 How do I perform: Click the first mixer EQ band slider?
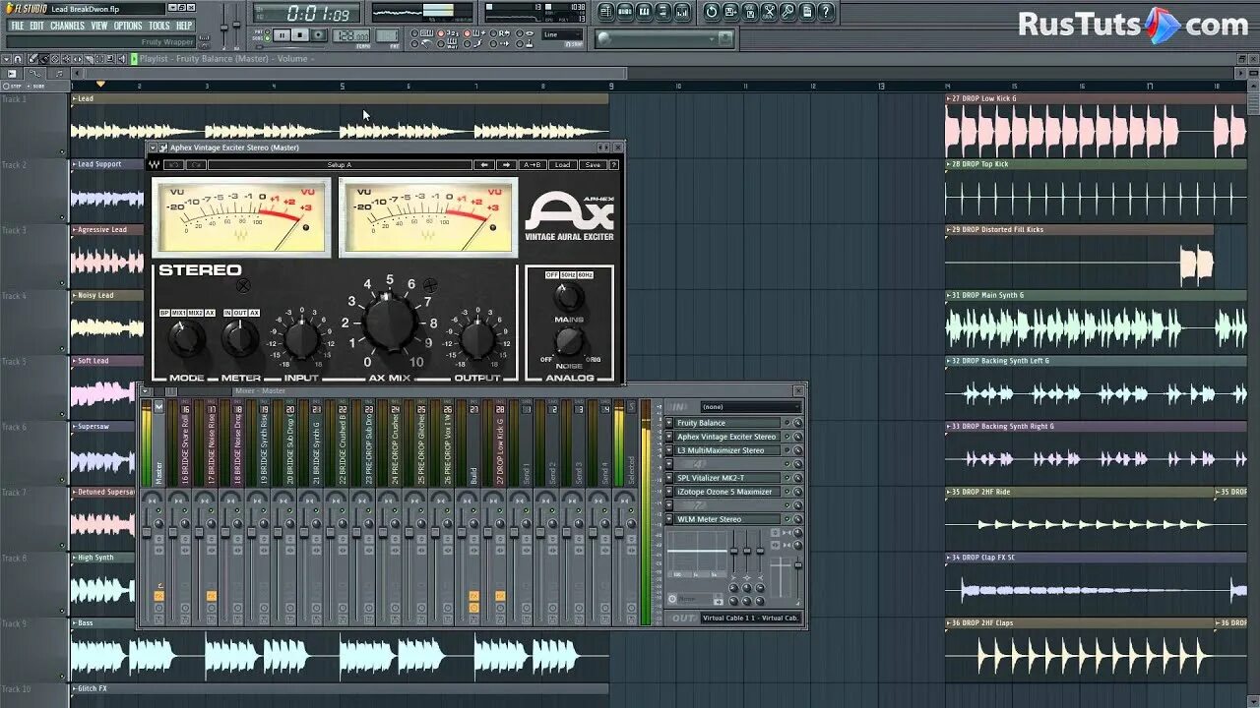click(734, 551)
